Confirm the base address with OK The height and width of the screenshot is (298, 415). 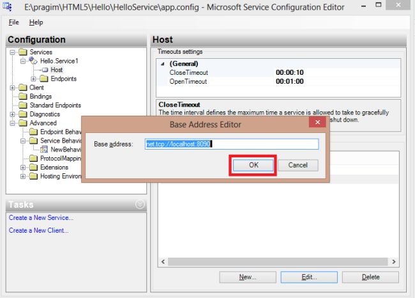tap(253, 165)
